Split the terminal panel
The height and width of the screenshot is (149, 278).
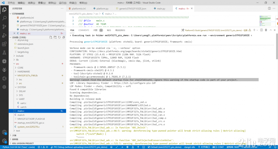262,30
